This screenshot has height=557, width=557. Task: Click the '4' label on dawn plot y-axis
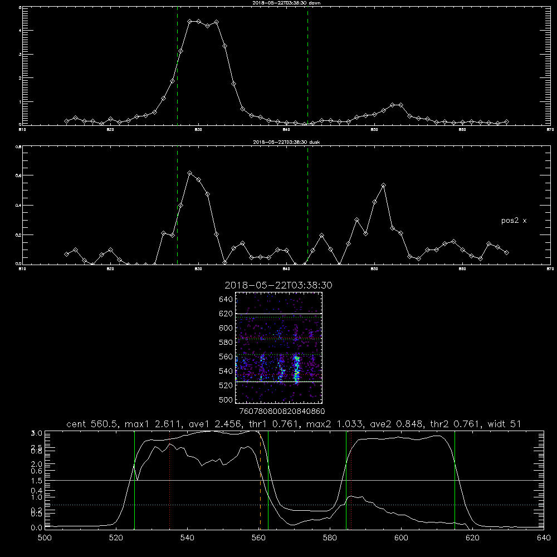20,31
